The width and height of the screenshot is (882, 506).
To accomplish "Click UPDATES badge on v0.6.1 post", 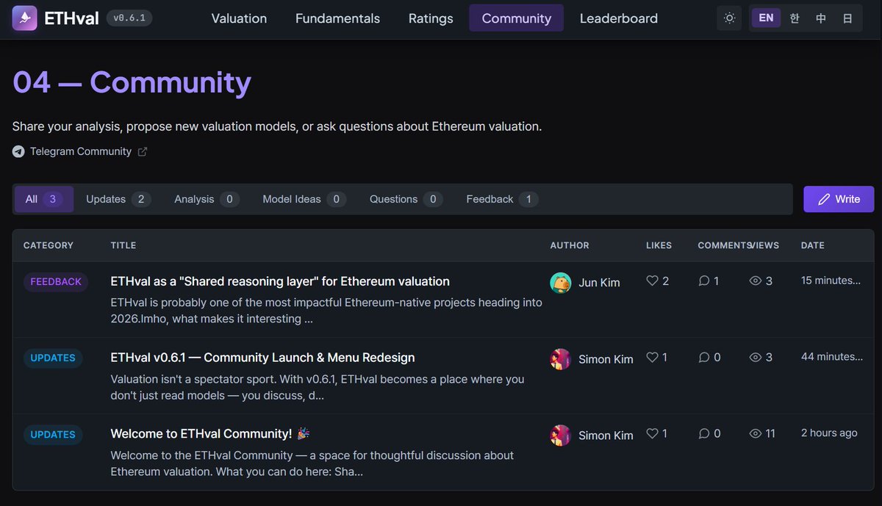I will click(x=53, y=358).
